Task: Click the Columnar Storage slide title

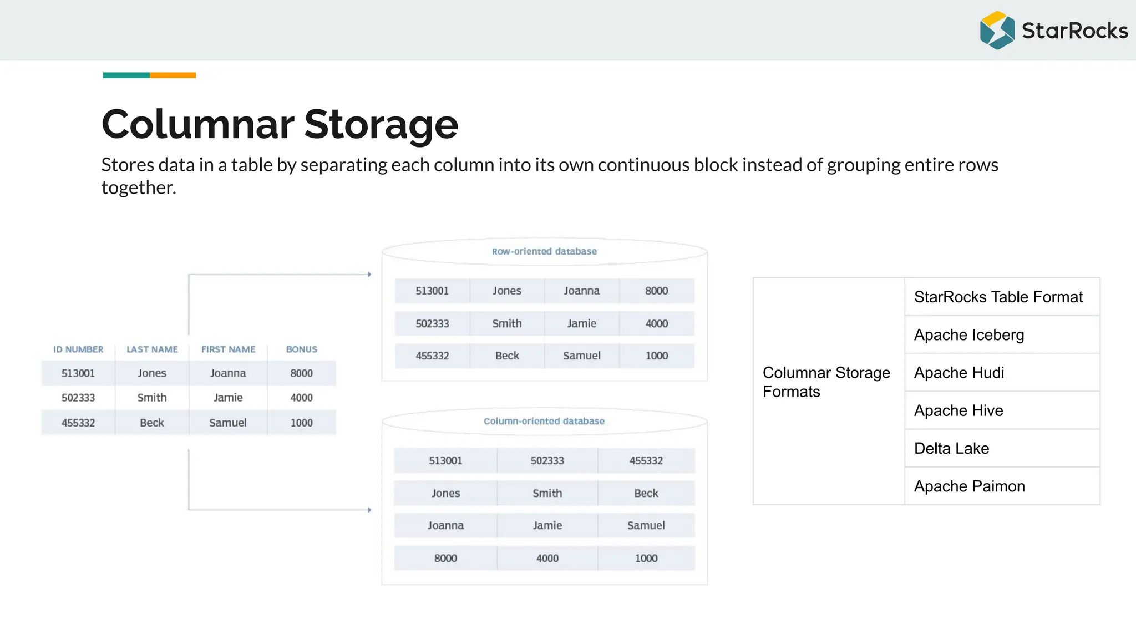Action: click(x=280, y=124)
